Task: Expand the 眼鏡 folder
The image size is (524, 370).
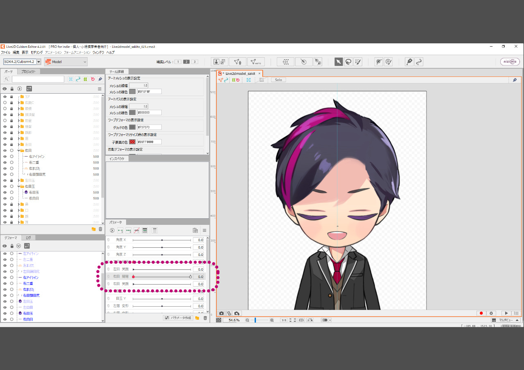Action: click(x=19, y=109)
